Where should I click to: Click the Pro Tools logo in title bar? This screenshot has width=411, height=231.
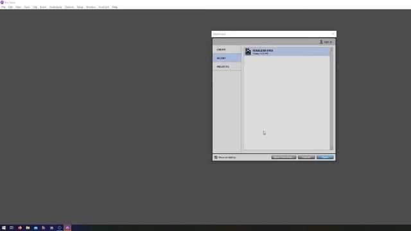pos(2,3)
